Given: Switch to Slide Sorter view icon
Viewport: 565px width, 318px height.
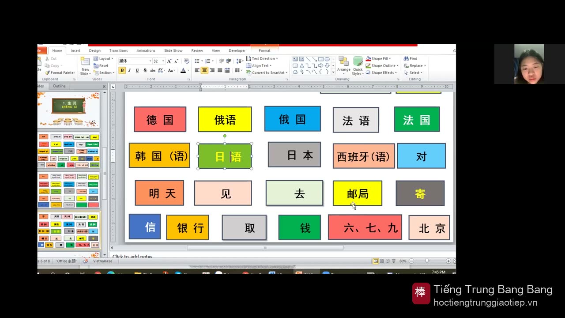Looking at the screenshot, I should click(382, 261).
